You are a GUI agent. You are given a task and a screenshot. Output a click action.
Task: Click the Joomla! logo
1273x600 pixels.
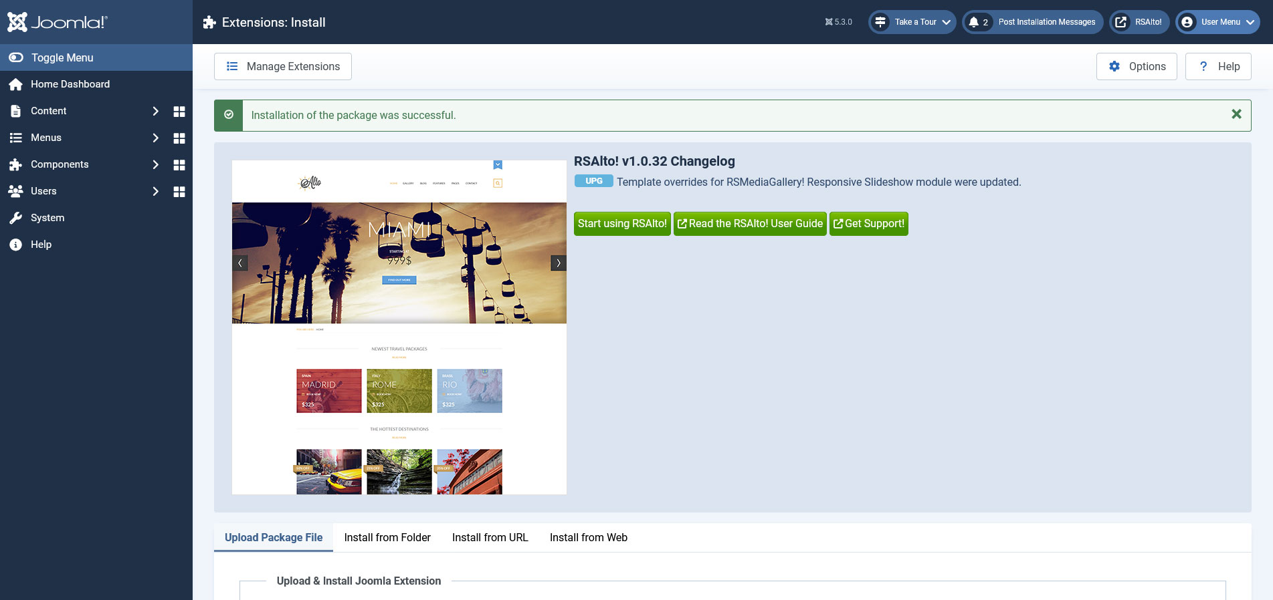tap(58, 22)
